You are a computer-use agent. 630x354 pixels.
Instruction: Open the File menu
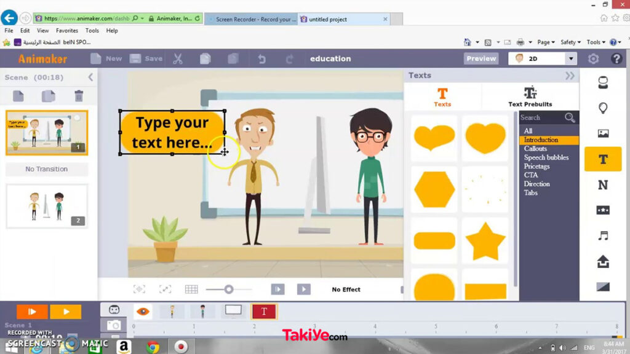9,31
